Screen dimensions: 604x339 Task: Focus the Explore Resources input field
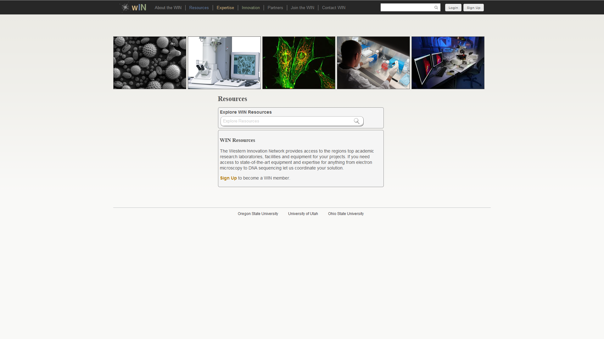292,121
